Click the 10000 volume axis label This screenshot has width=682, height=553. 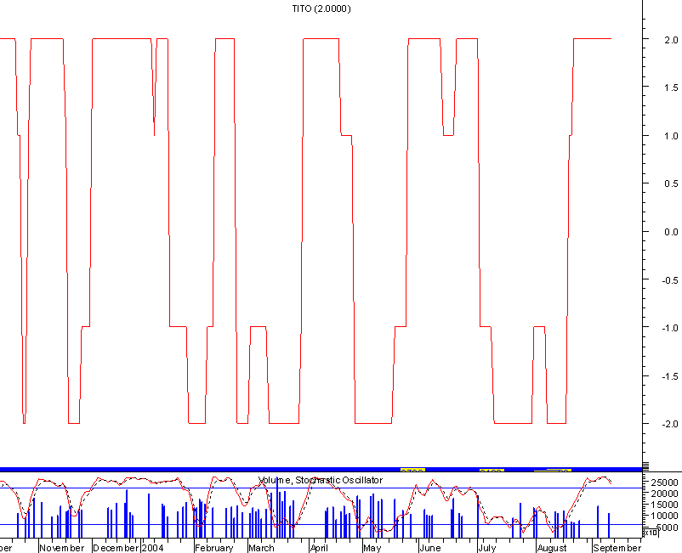665,516
